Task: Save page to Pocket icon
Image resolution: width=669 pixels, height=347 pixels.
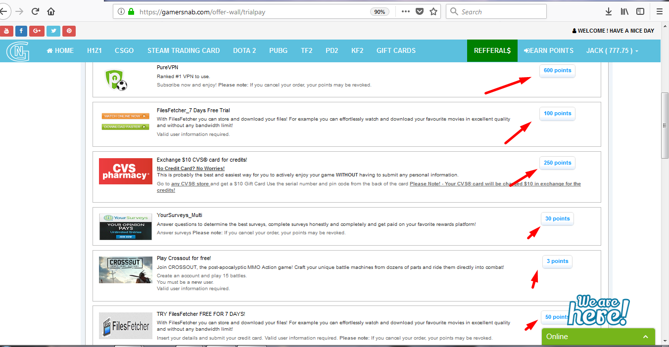Action: pos(420,11)
